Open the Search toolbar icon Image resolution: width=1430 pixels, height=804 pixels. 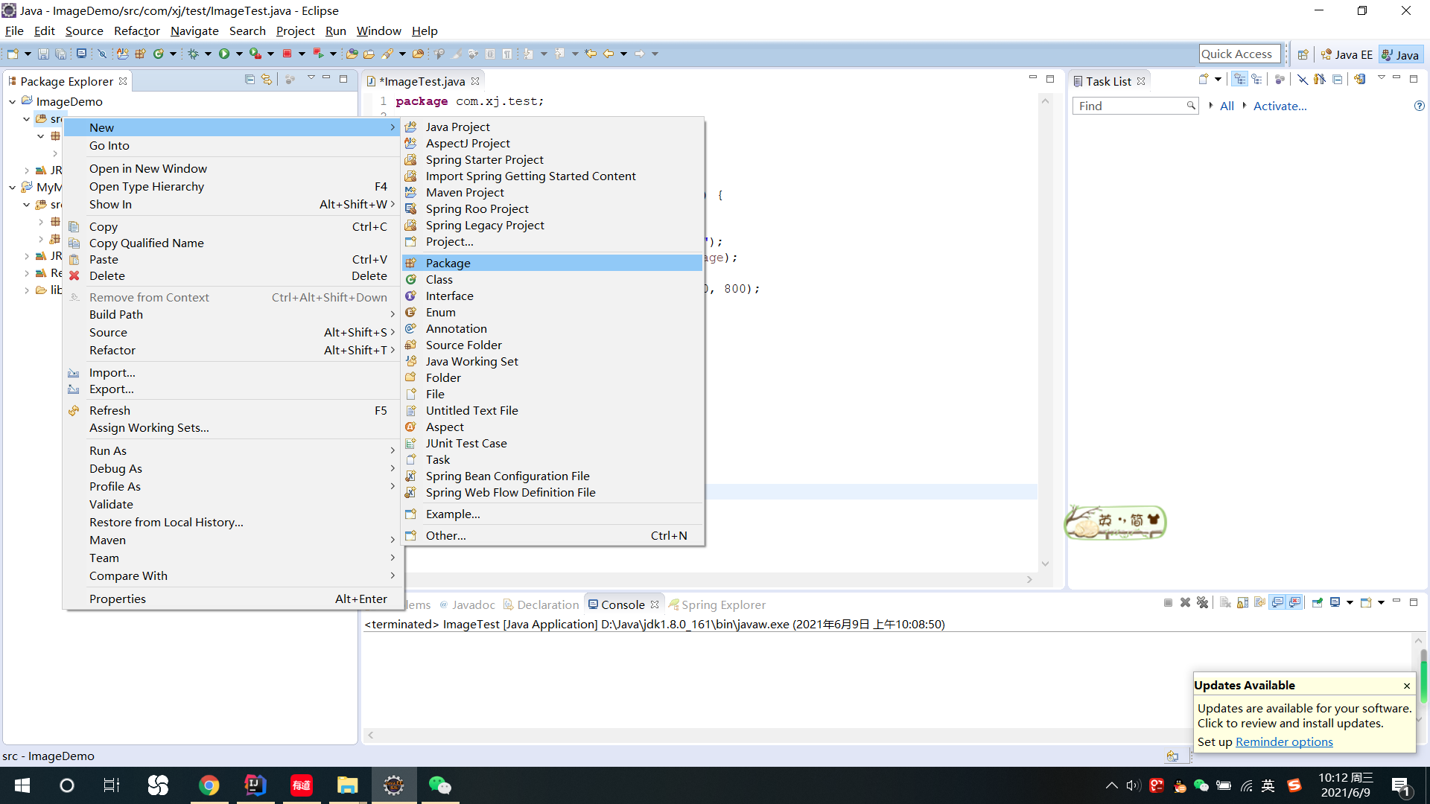coord(389,54)
